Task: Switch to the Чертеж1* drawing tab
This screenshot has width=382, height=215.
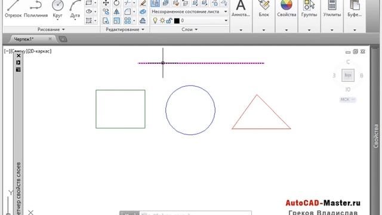Action: pyautogui.click(x=24, y=39)
